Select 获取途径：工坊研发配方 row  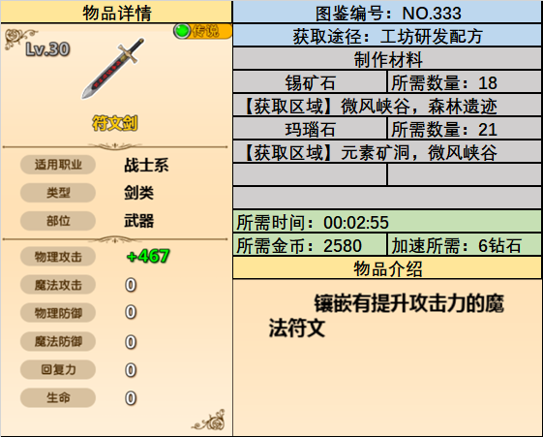pos(387,36)
